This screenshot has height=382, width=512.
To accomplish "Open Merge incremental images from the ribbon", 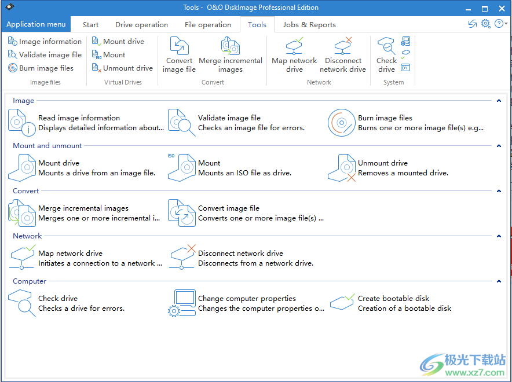I will click(231, 47).
